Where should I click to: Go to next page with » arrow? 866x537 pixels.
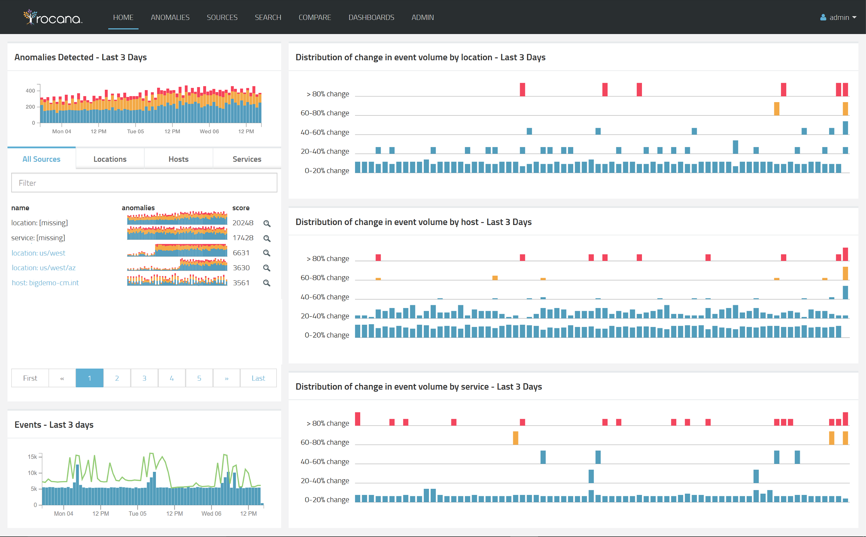click(x=226, y=378)
